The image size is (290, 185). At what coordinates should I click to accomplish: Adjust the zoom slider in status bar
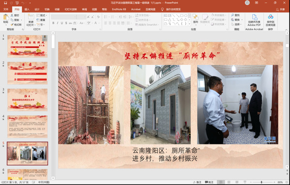261,182
